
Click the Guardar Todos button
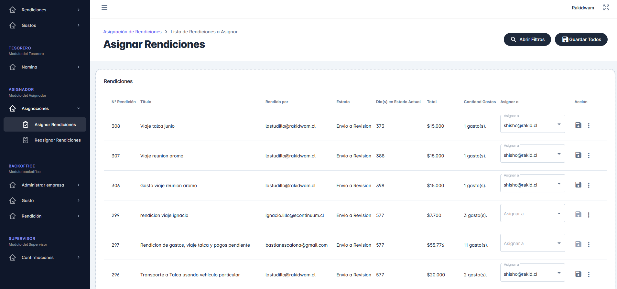pyautogui.click(x=581, y=39)
